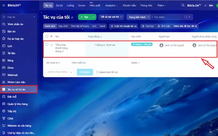Screen dimensions: 218x136
Task: Expand the Thêm menu in top bar
Action: (162, 5)
